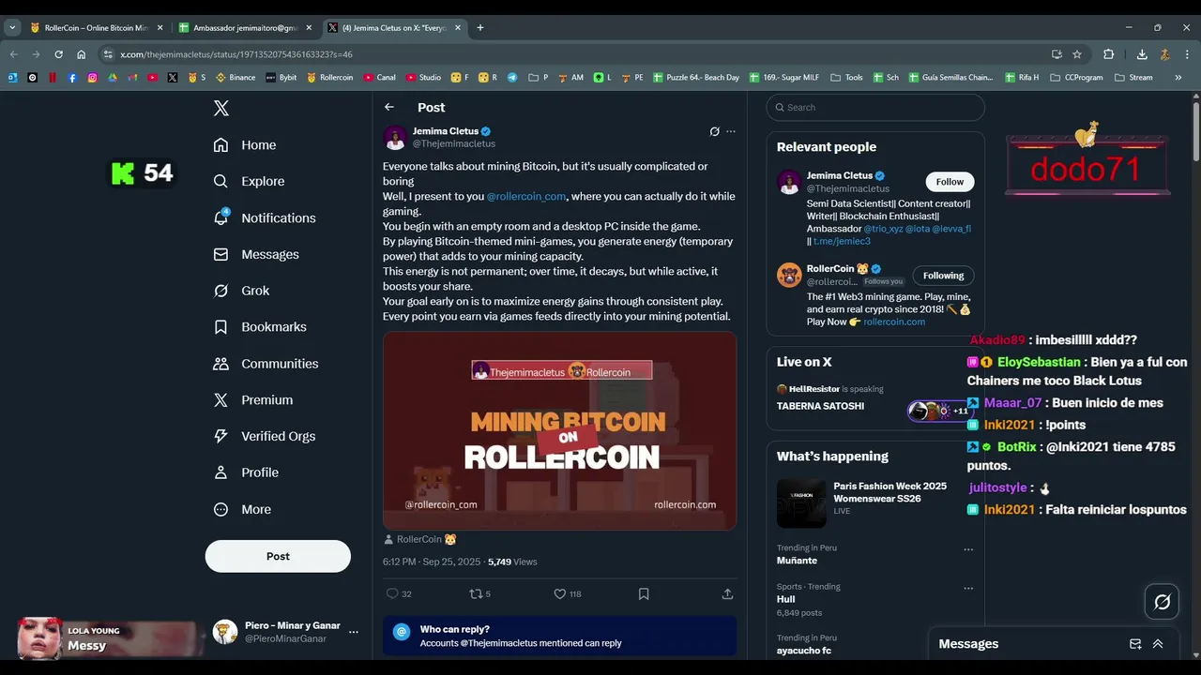Open Binance bookmark in bookmarks bar
This screenshot has height=675, width=1201.
coord(236,77)
